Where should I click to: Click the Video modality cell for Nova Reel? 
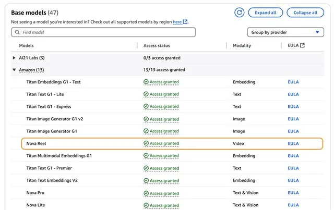(x=238, y=143)
